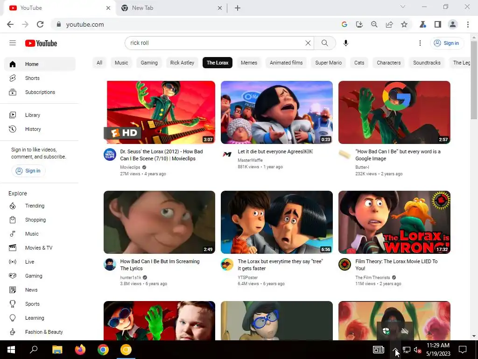
Task: Open Sports under Explore
Action: (40, 304)
